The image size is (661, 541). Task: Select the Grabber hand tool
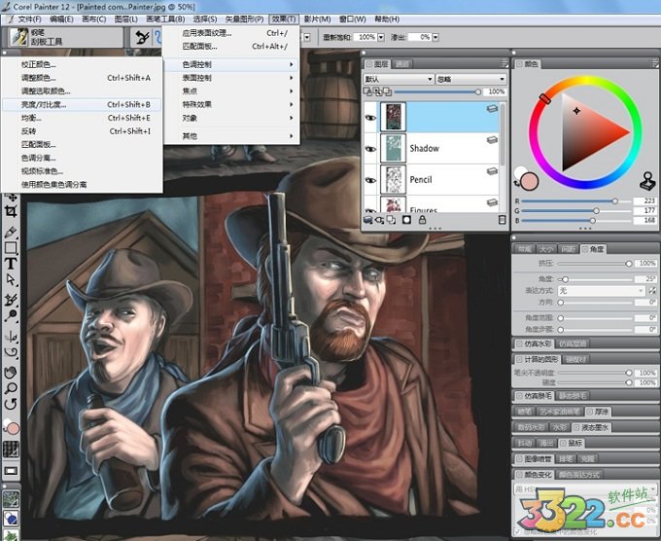point(11,373)
